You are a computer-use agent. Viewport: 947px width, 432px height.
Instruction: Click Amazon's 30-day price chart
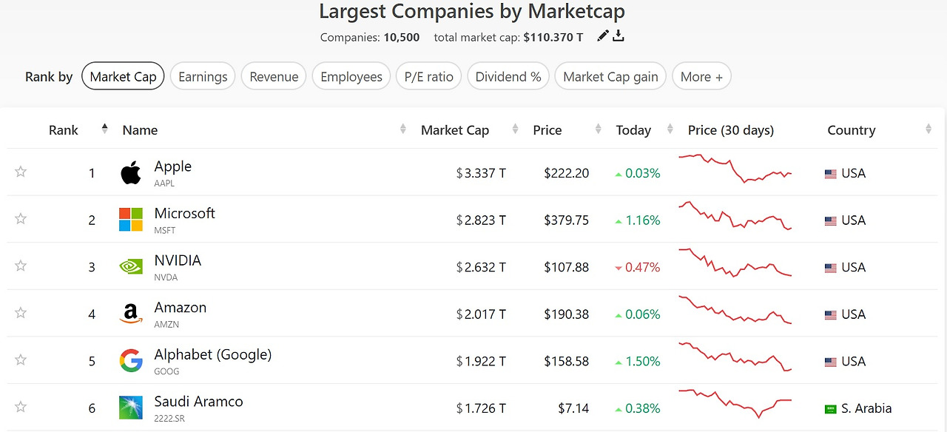735,311
